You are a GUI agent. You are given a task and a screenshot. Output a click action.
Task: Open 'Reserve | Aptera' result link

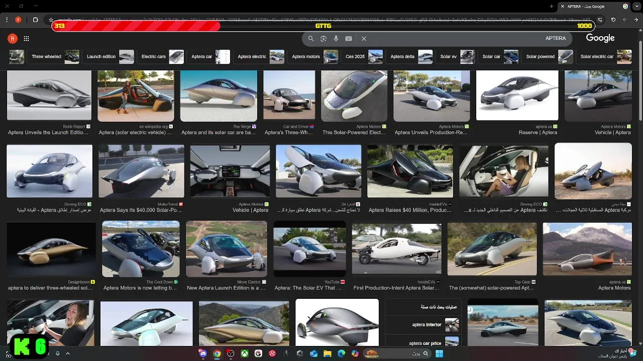[x=538, y=132]
